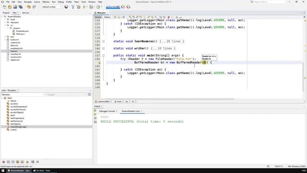The width and height of the screenshot is (307, 173).
Task: Toggle show non-public members filter in Navigator
Action: tap(18, 162)
